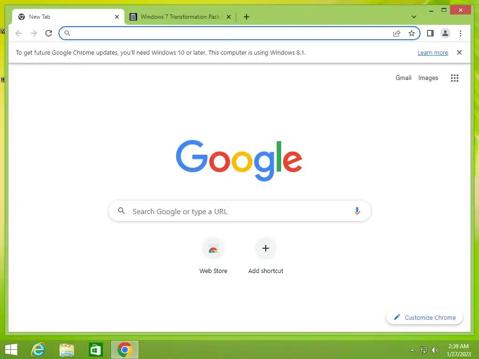Switch to the New Tab tab

[68, 17]
